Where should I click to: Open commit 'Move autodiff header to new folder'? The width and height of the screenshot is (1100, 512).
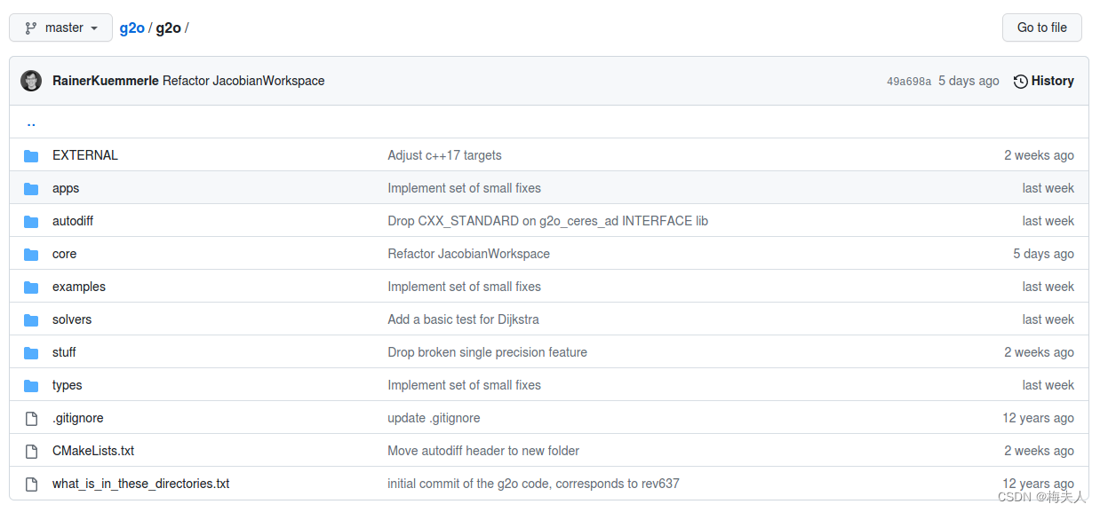point(483,451)
